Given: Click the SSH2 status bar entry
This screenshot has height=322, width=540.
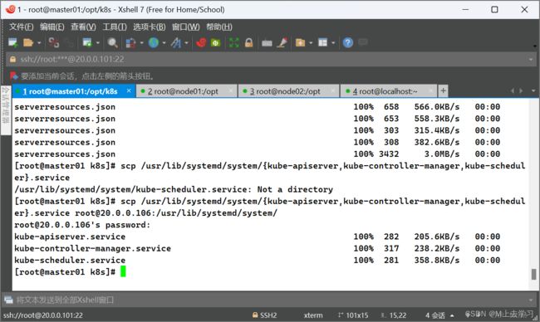Looking at the screenshot, I should (x=264, y=315).
